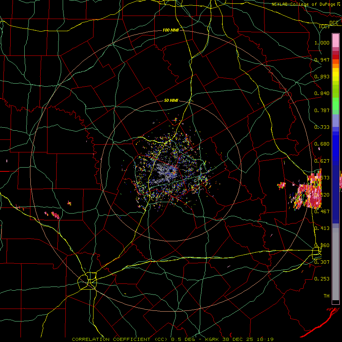
Task: Click the 0.467 scale value
Action: pyautogui.click(x=322, y=211)
